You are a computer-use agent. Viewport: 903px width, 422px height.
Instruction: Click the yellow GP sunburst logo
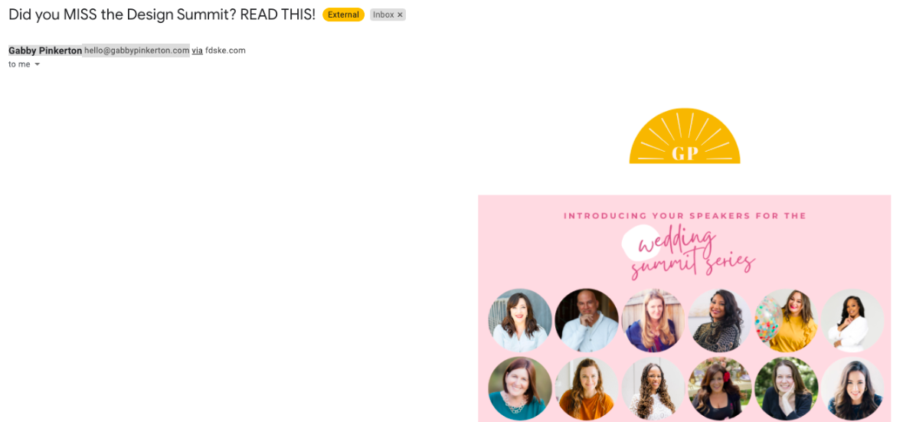[685, 136]
